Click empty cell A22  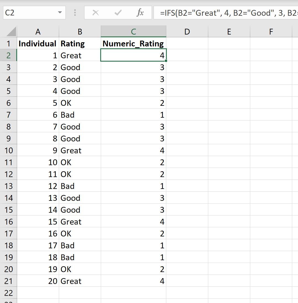tap(38, 293)
